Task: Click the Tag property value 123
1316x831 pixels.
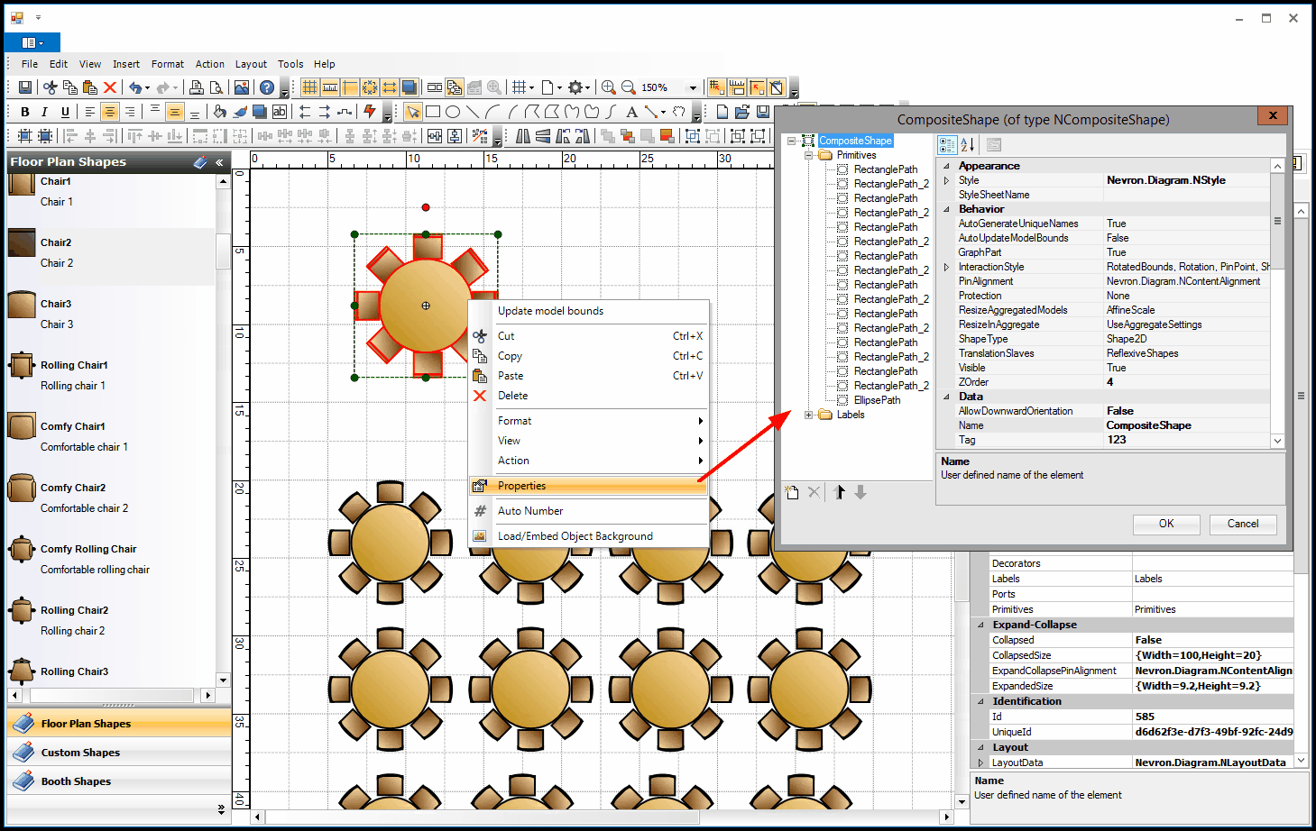Action: (x=1187, y=440)
